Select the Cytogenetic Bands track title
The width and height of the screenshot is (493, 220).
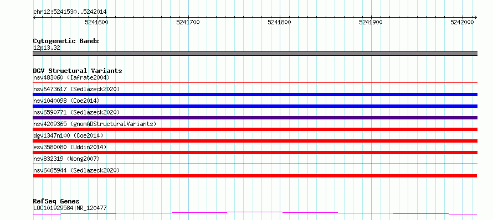pyautogui.click(x=66, y=41)
